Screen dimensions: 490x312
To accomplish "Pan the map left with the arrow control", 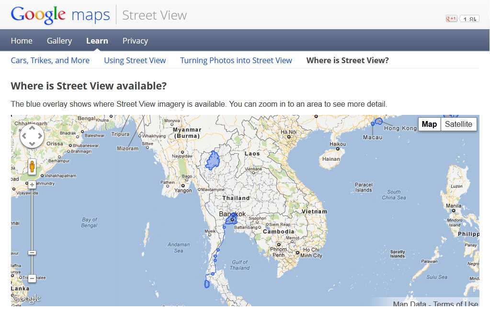I will point(24,136).
